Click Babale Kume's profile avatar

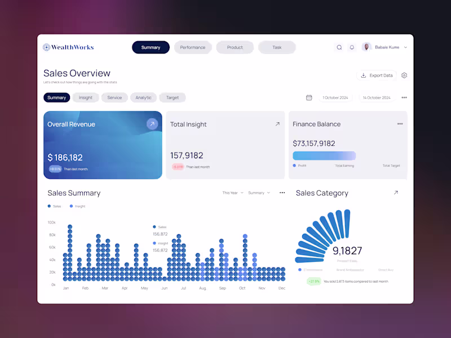click(x=366, y=47)
